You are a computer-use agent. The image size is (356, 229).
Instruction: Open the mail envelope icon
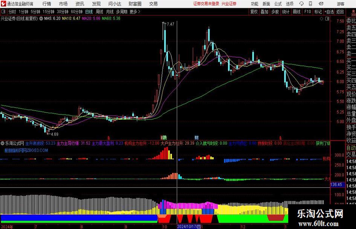(321, 4)
